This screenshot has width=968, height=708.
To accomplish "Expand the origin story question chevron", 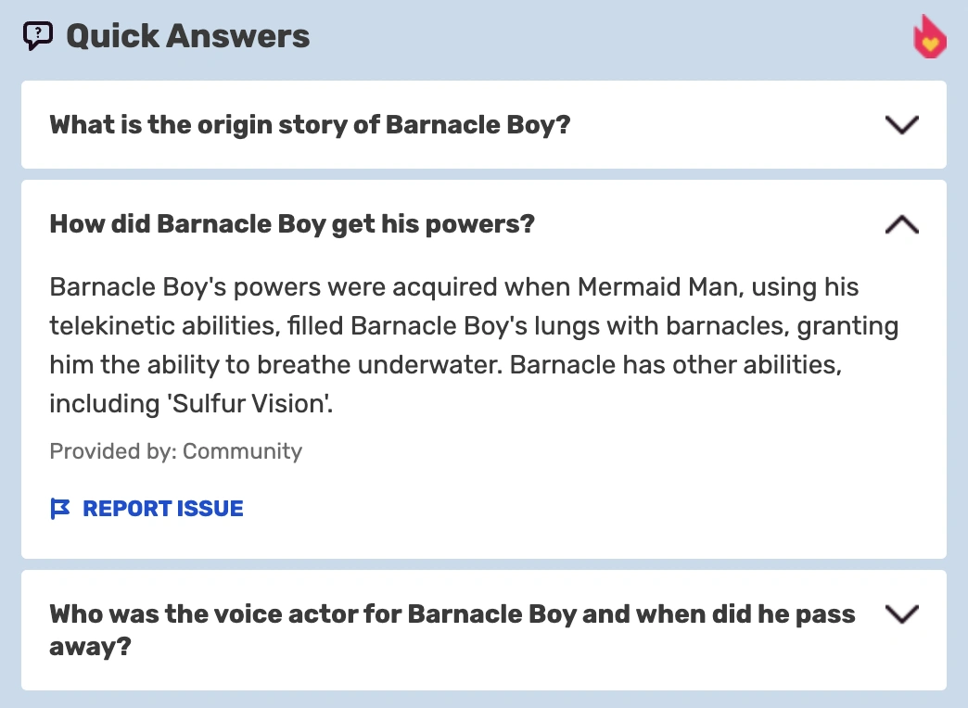I will coord(901,124).
